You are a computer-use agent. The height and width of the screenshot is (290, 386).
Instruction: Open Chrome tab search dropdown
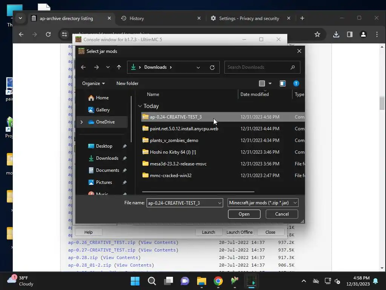pos(20,18)
